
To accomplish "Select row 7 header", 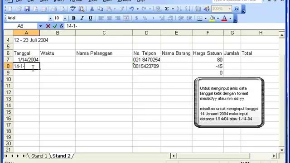I will pyautogui.click(x=8, y=60).
